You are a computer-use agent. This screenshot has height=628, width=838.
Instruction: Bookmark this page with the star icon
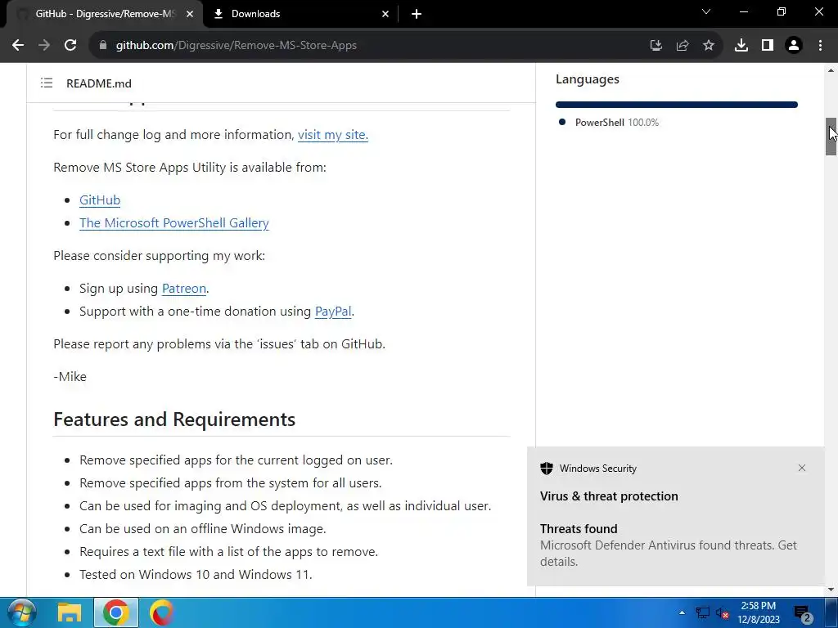[x=709, y=46]
